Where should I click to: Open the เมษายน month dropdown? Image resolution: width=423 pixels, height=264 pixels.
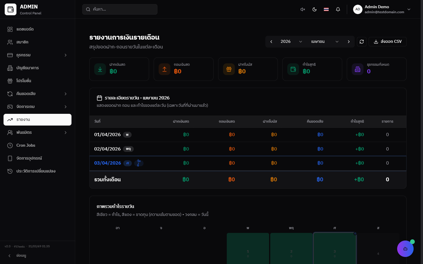point(325,42)
